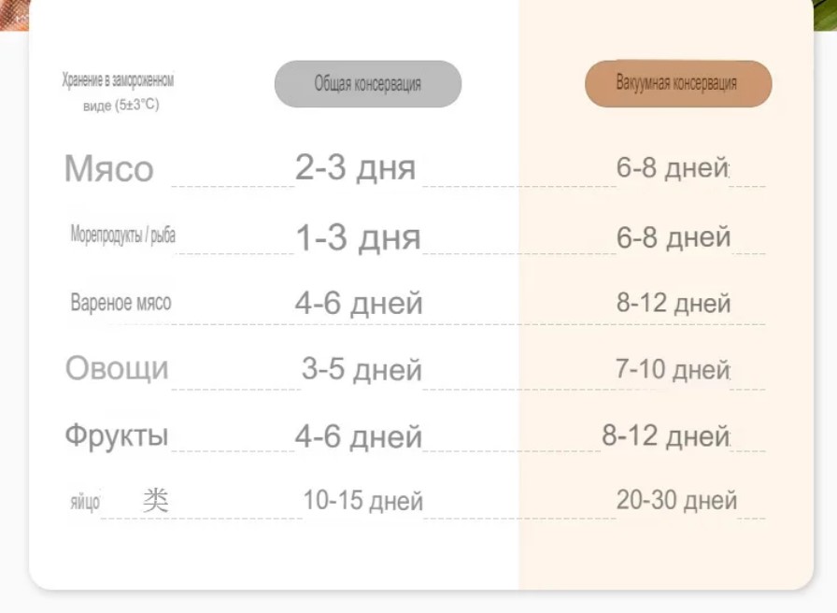Select the 10-15 дней egg value

(363, 501)
